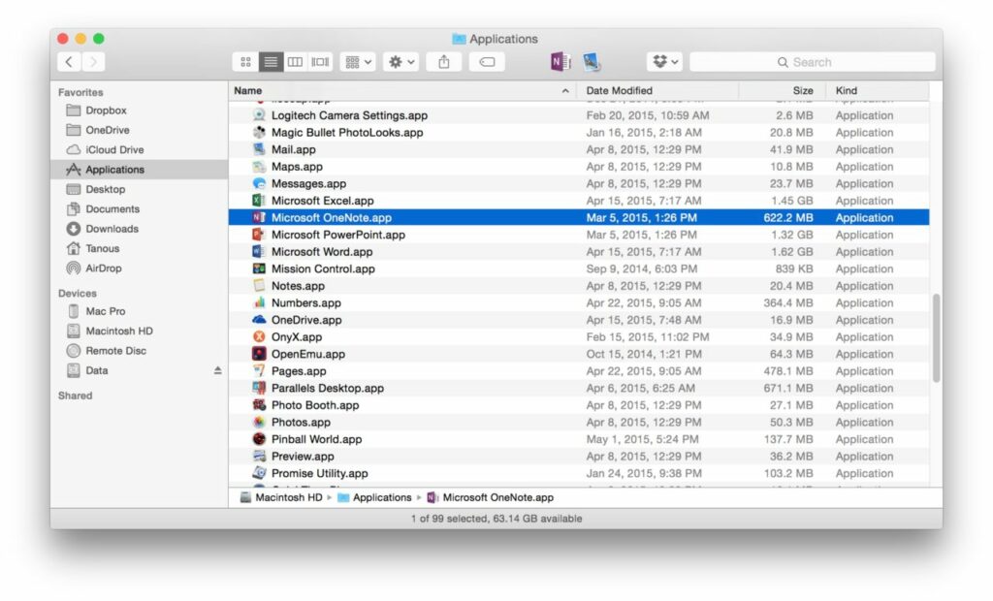Sort by the Date Modified column

coord(657,90)
